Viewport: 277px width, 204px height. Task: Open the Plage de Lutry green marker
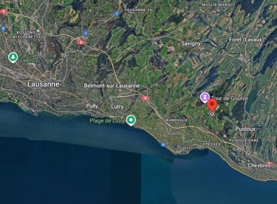(131, 120)
